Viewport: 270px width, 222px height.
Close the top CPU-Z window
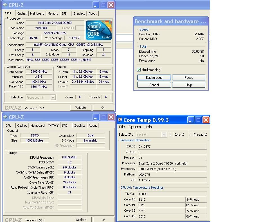click(x=111, y=5)
